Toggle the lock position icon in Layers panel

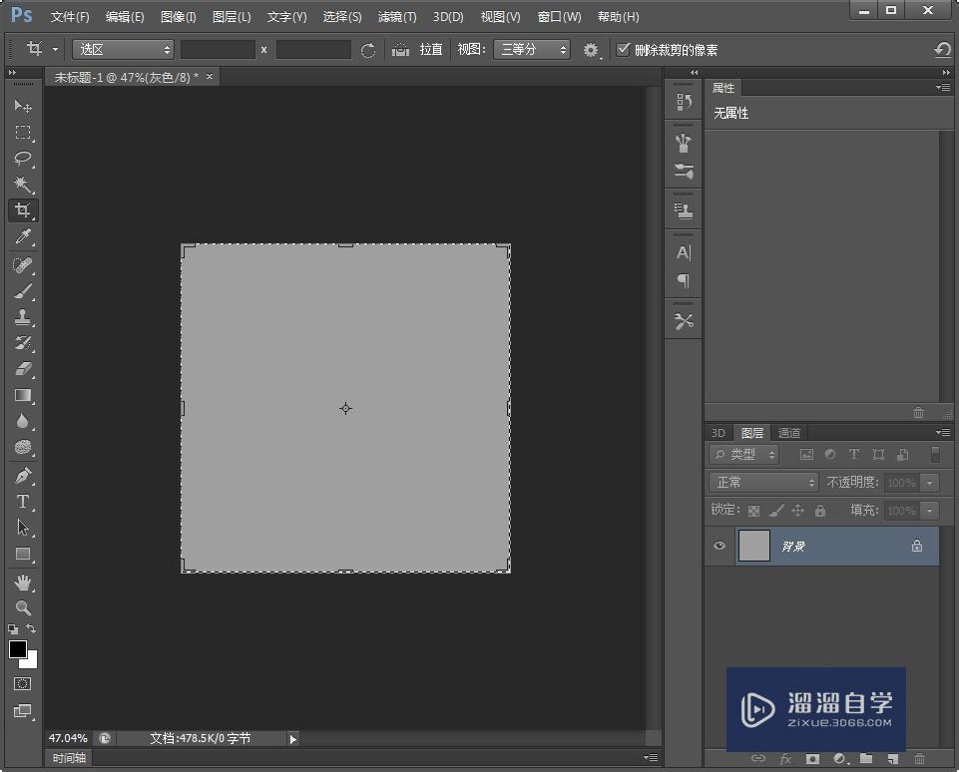[796, 510]
